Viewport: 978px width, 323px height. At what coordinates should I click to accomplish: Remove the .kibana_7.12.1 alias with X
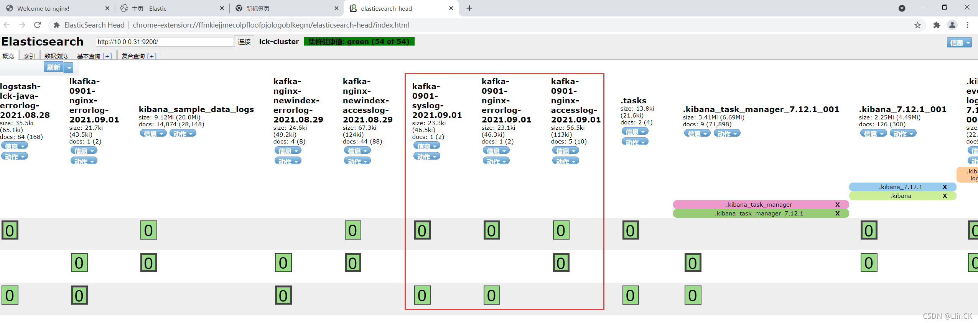pos(945,187)
